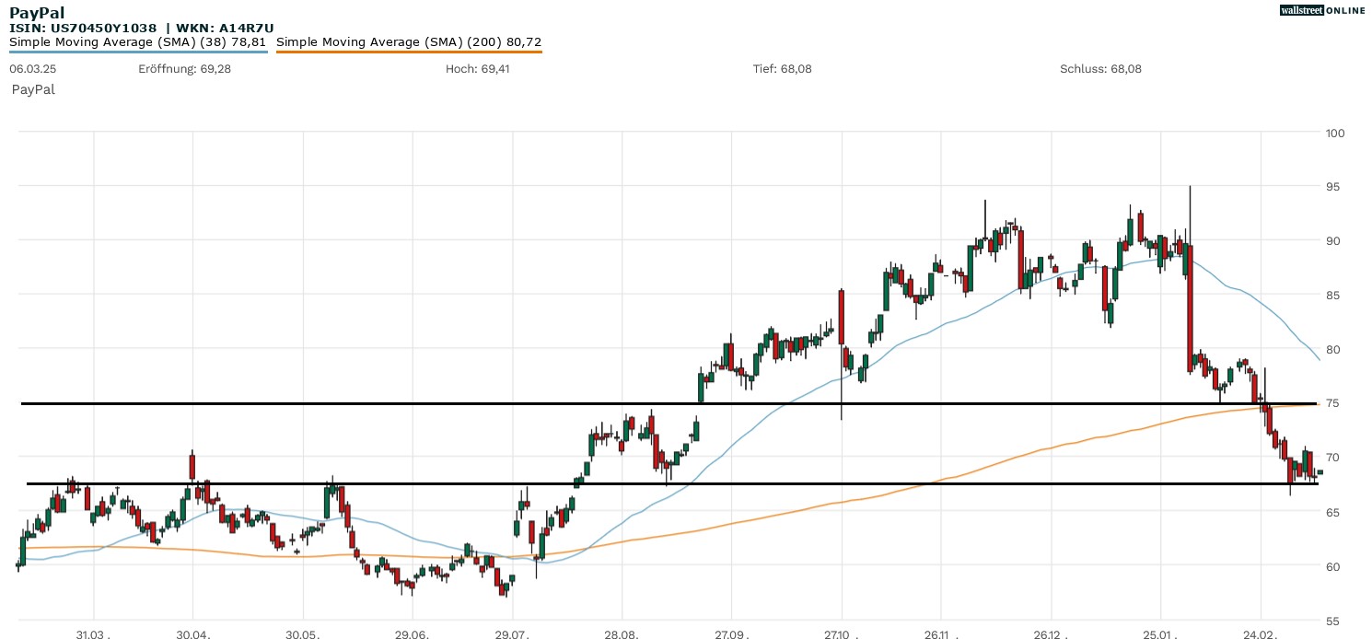Click the upper black resistance line at 75
This screenshot has width=1372, height=639.
[x=669, y=403]
